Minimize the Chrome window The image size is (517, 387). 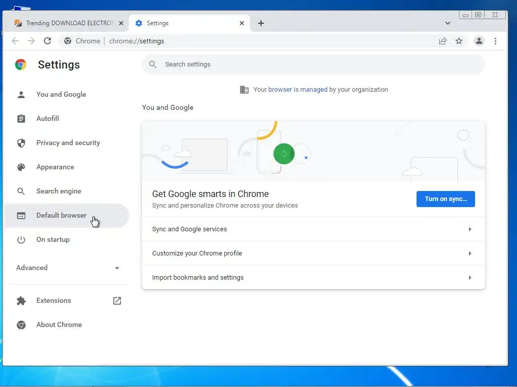(x=465, y=15)
